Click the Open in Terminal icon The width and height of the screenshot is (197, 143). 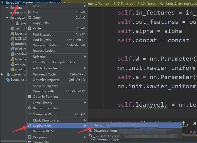[30, 97]
